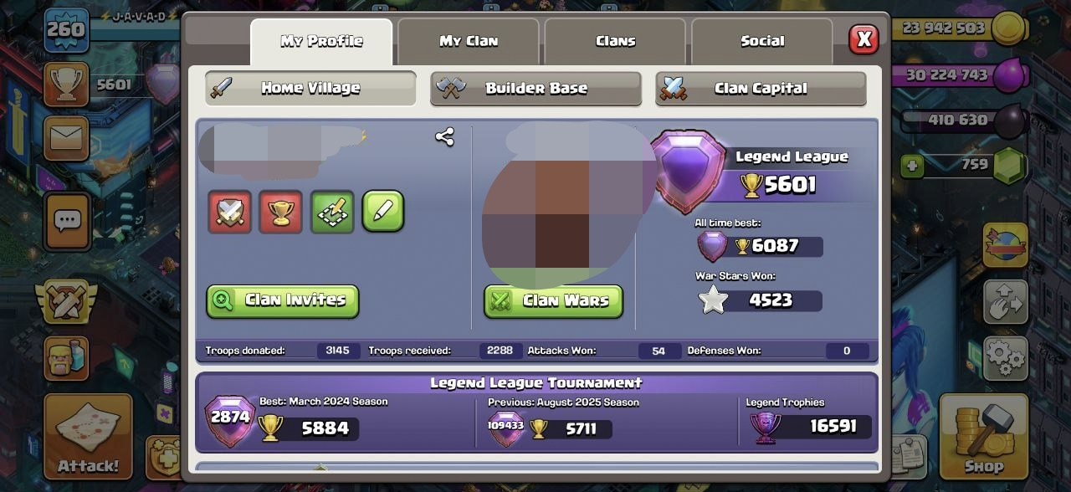Tap the share icon beside player name

pyautogui.click(x=444, y=137)
